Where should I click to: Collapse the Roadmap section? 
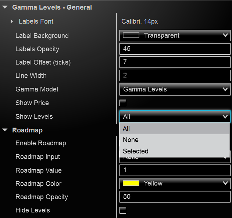(x=5, y=130)
